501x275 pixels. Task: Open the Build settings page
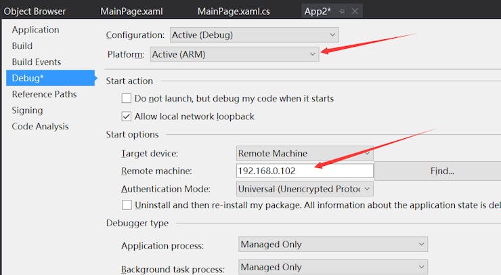[22, 46]
